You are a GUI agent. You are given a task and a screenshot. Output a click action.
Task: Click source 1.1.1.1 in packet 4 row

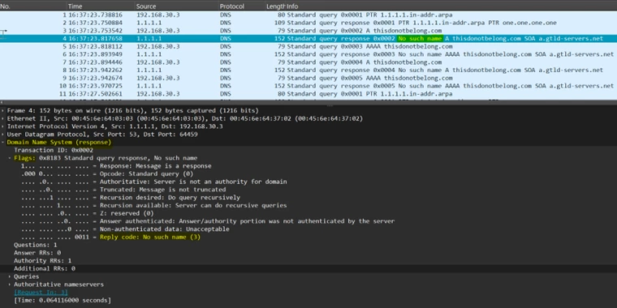149,39
